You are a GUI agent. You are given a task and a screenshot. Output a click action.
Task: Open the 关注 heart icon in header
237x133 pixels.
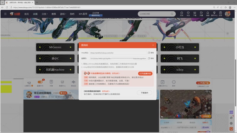[x=188, y=14]
